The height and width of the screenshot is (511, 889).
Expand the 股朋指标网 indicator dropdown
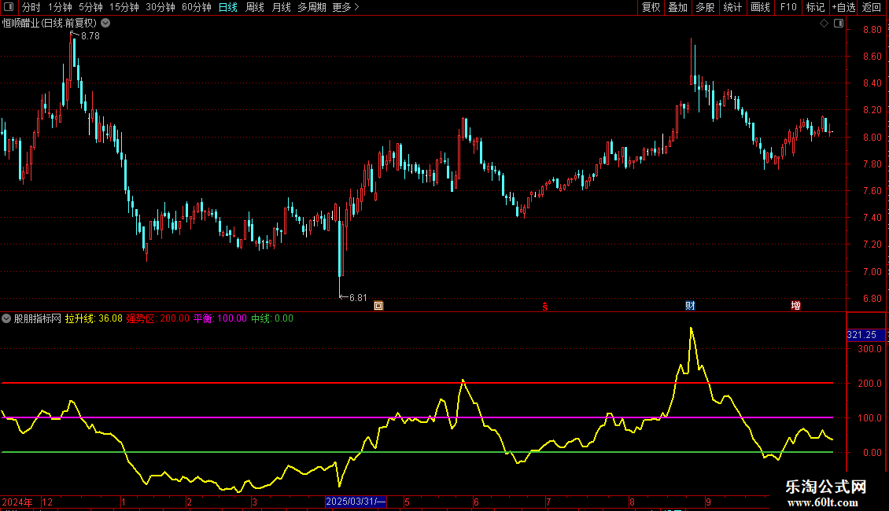point(6,318)
